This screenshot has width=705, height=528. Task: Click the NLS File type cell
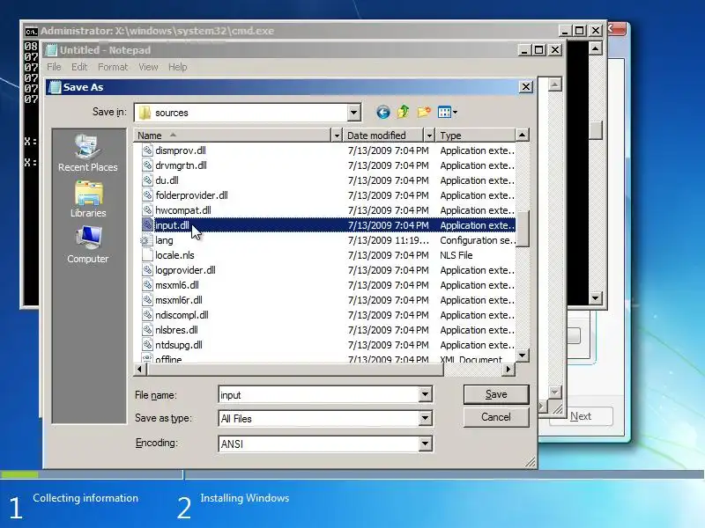tap(456, 255)
